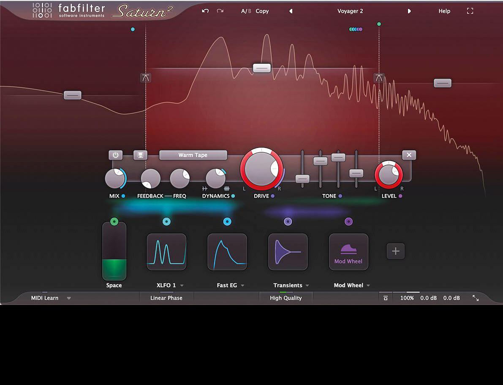Click the Drive modulation dot
The height and width of the screenshot is (385, 503).
click(273, 196)
